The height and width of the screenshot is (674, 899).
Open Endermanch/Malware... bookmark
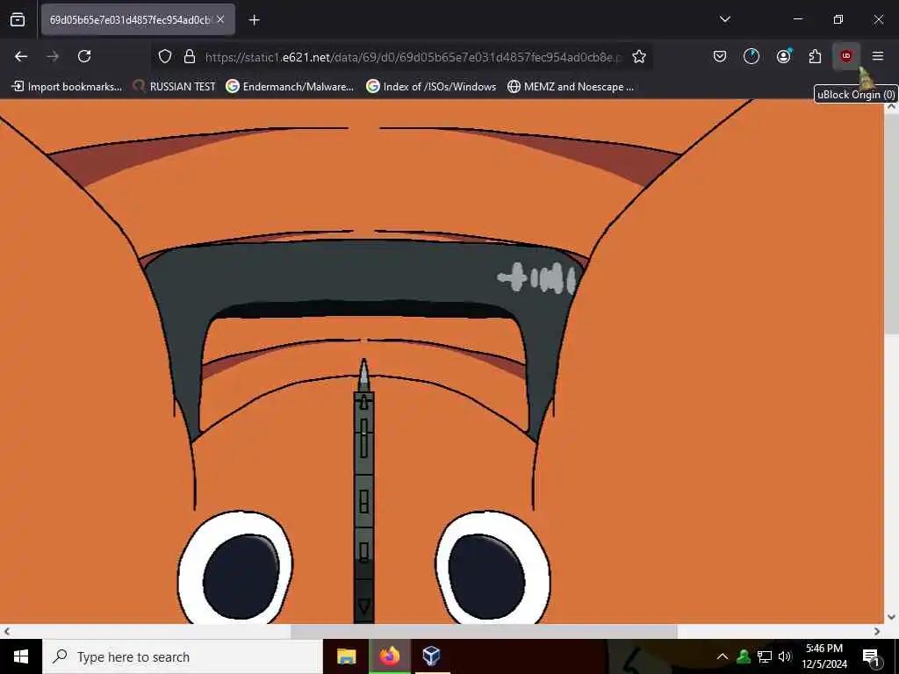[290, 87]
